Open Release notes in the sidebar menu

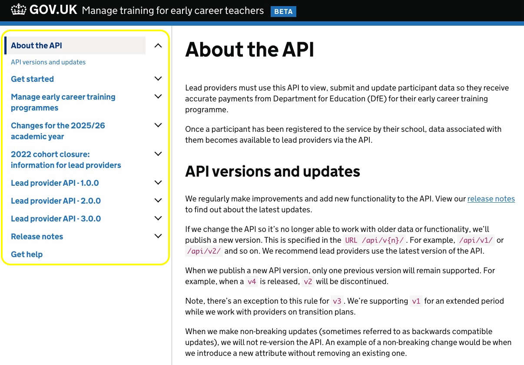pyautogui.click(x=37, y=237)
